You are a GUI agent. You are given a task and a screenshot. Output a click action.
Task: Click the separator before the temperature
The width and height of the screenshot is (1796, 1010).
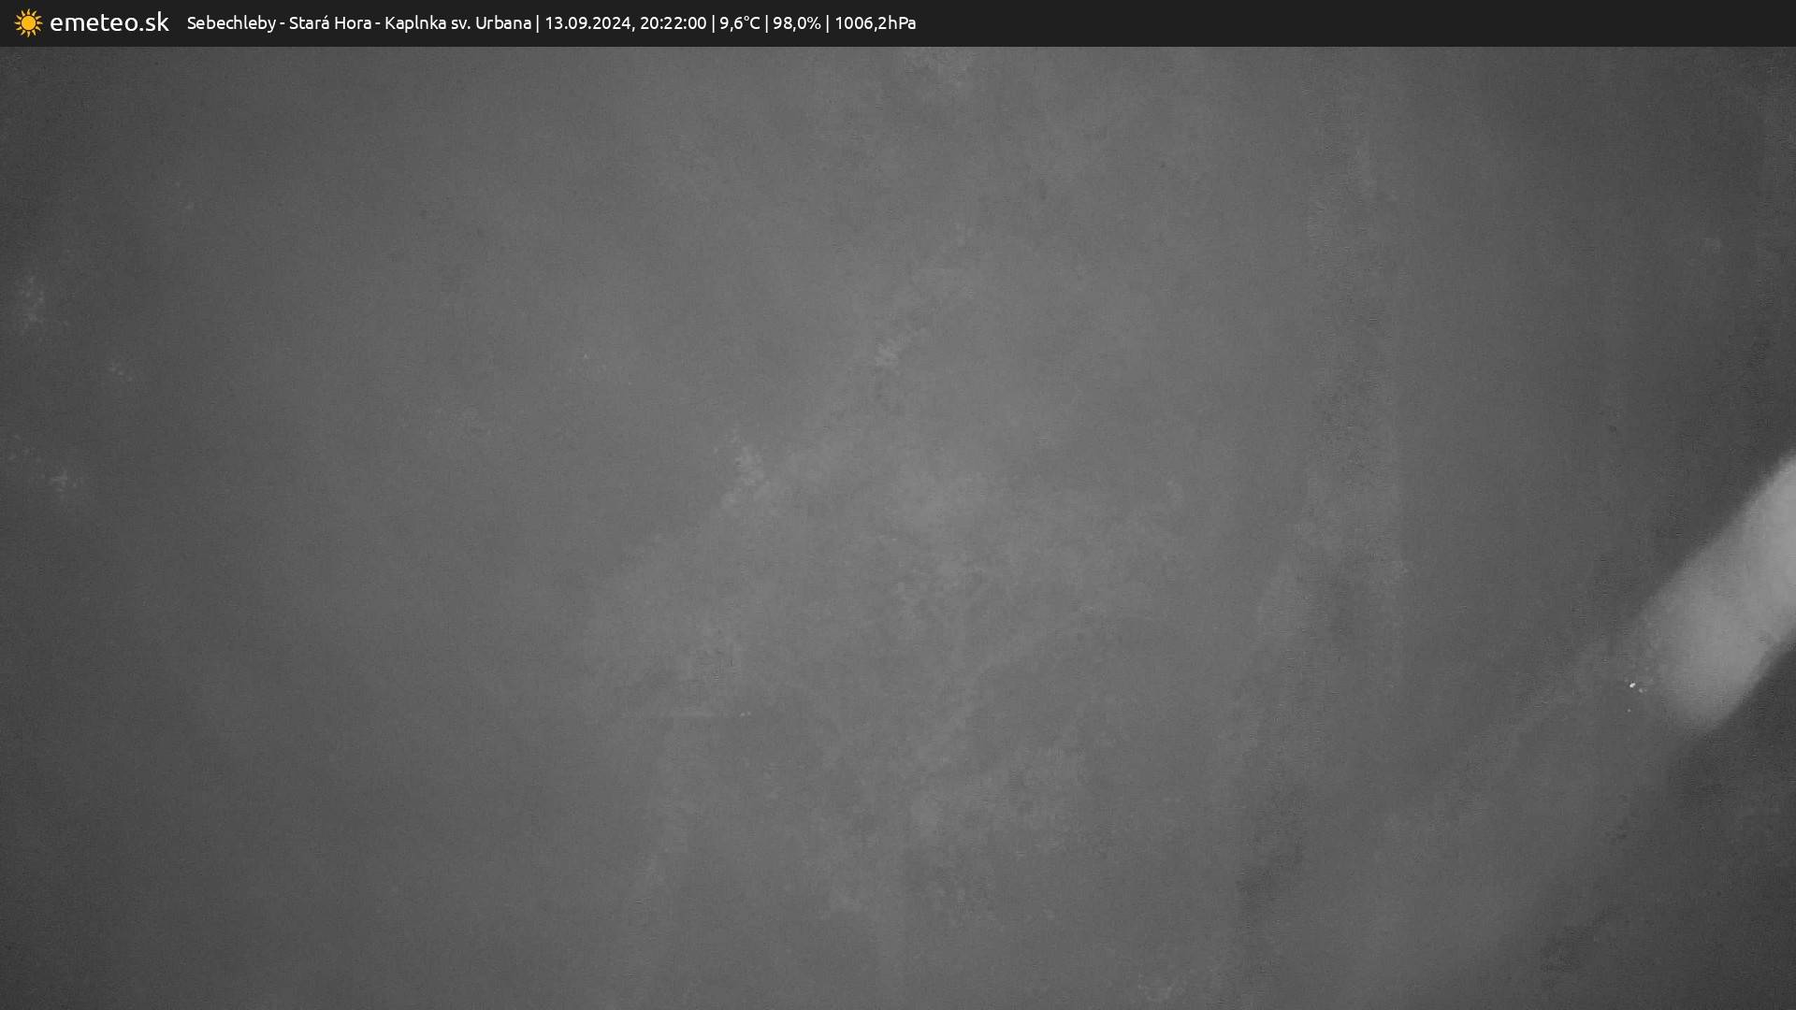(713, 22)
